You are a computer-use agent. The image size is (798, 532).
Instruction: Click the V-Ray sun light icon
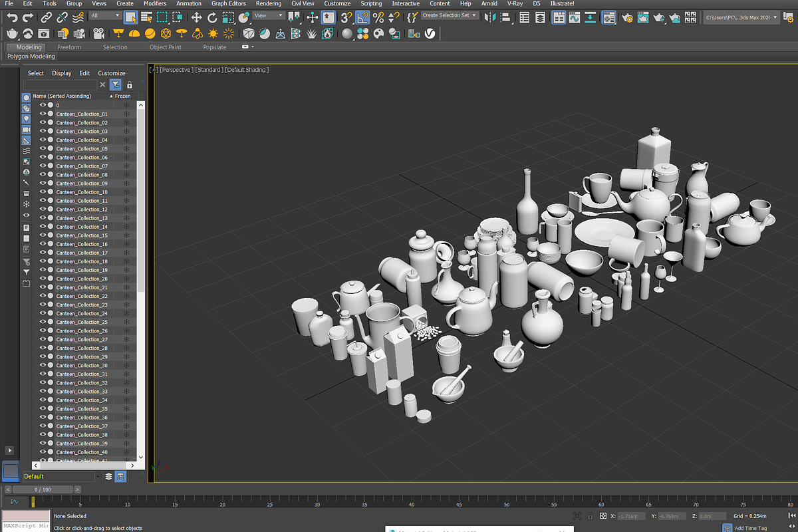213,33
